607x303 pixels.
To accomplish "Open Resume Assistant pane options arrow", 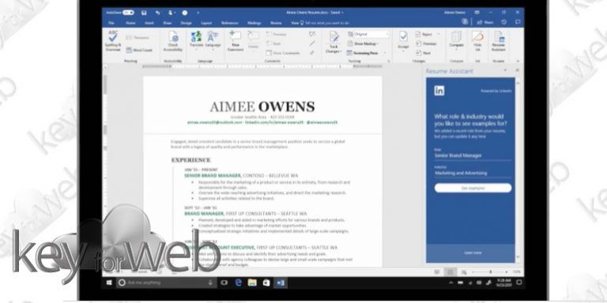I will (x=505, y=71).
